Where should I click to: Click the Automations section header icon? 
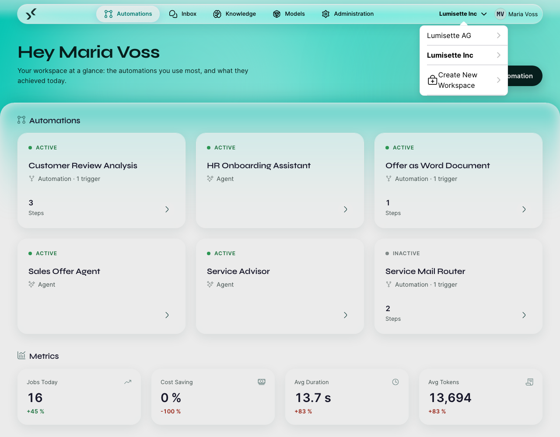click(21, 120)
